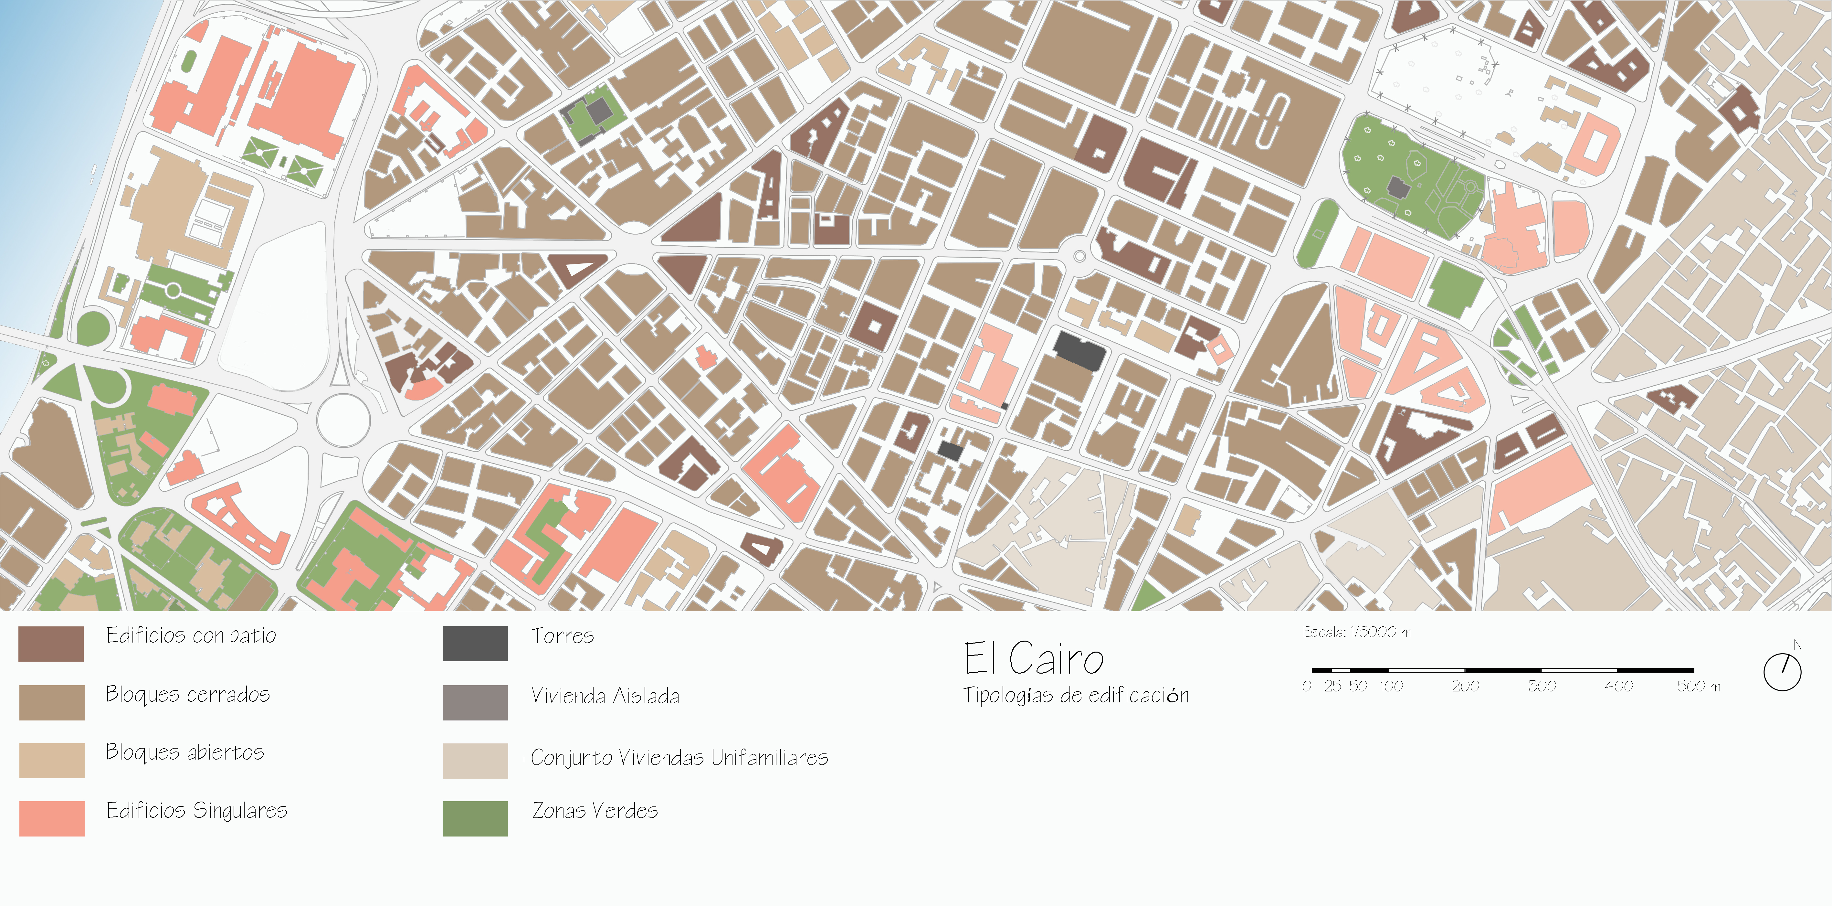
Task: Click the scale bar '500 m' label
Action: 1699,686
